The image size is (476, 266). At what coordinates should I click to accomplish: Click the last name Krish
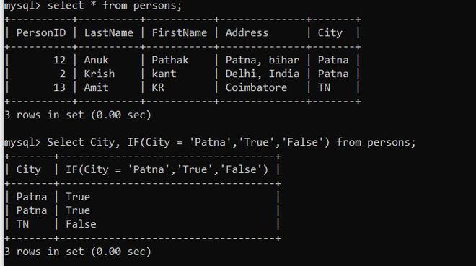click(x=100, y=74)
